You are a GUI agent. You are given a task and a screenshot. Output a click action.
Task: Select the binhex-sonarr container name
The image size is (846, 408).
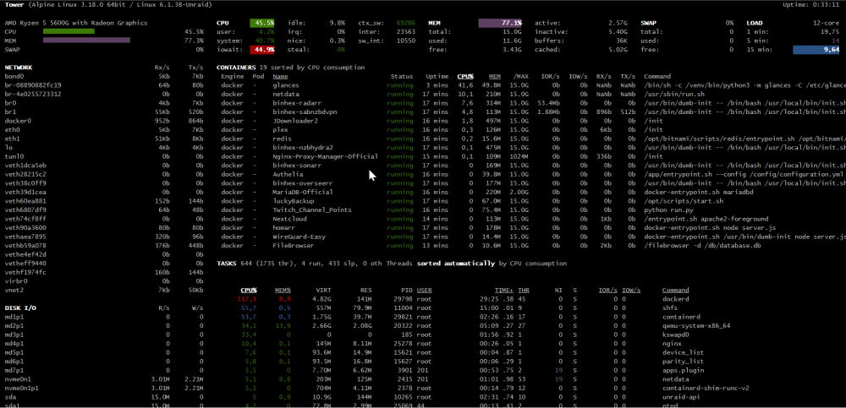coord(297,166)
